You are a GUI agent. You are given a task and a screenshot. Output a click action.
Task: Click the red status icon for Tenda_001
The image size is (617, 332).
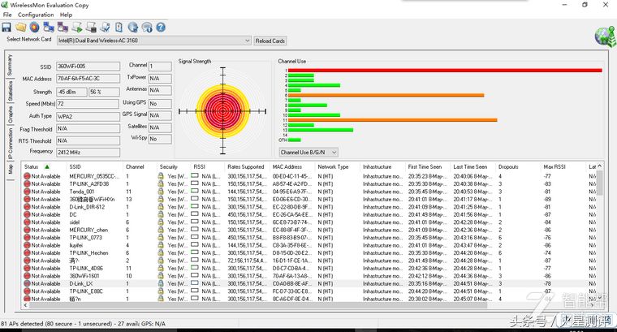tap(27, 191)
